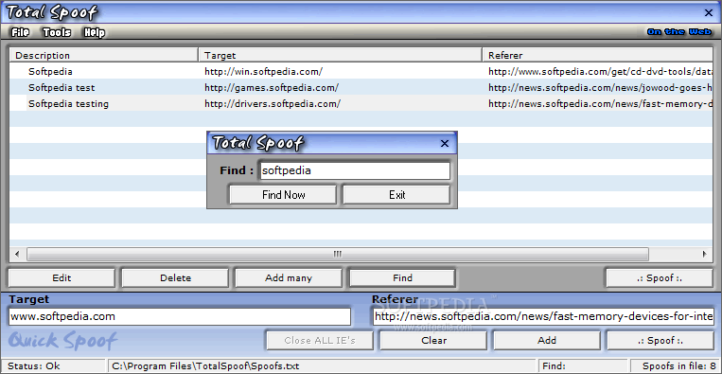Click target http://games.softpedia.com/ cell
This screenshot has width=722, height=374.
point(272,87)
